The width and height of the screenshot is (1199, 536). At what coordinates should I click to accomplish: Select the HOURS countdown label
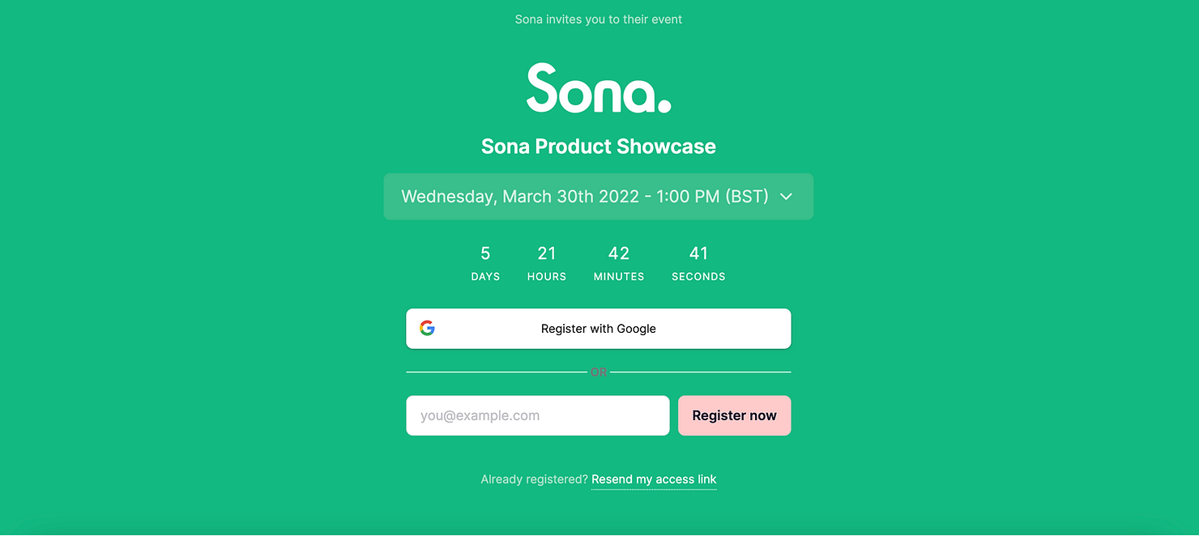coord(547,277)
